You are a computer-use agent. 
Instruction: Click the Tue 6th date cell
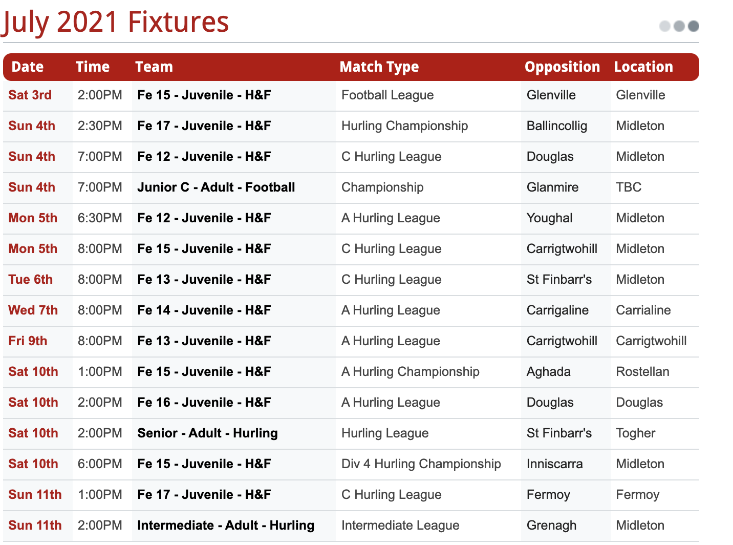click(x=31, y=280)
